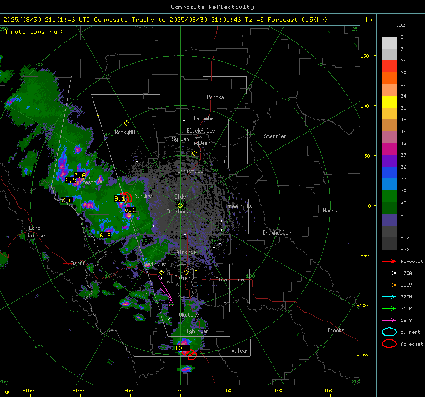Click the red forecast ellipse beside the 9.1 storm
The image size is (425, 397).
click(x=127, y=197)
